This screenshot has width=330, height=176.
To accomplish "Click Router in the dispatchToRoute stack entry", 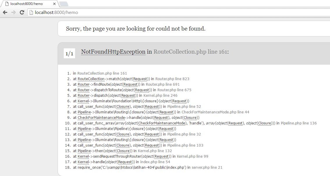I will tap(84, 90).
